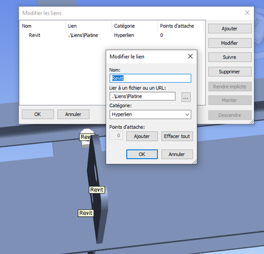Click Ajouter under Points d'attache
The width and height of the screenshot is (264, 254).
coord(142,136)
